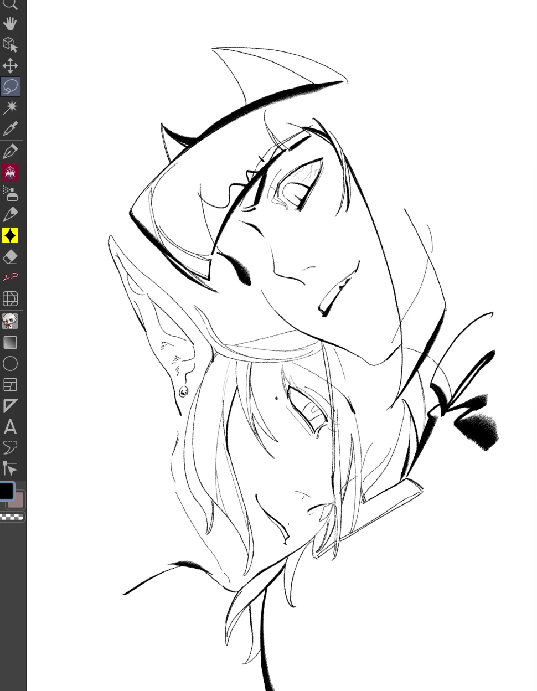
Task: Select the Pen nib tool
Action: 10,151
